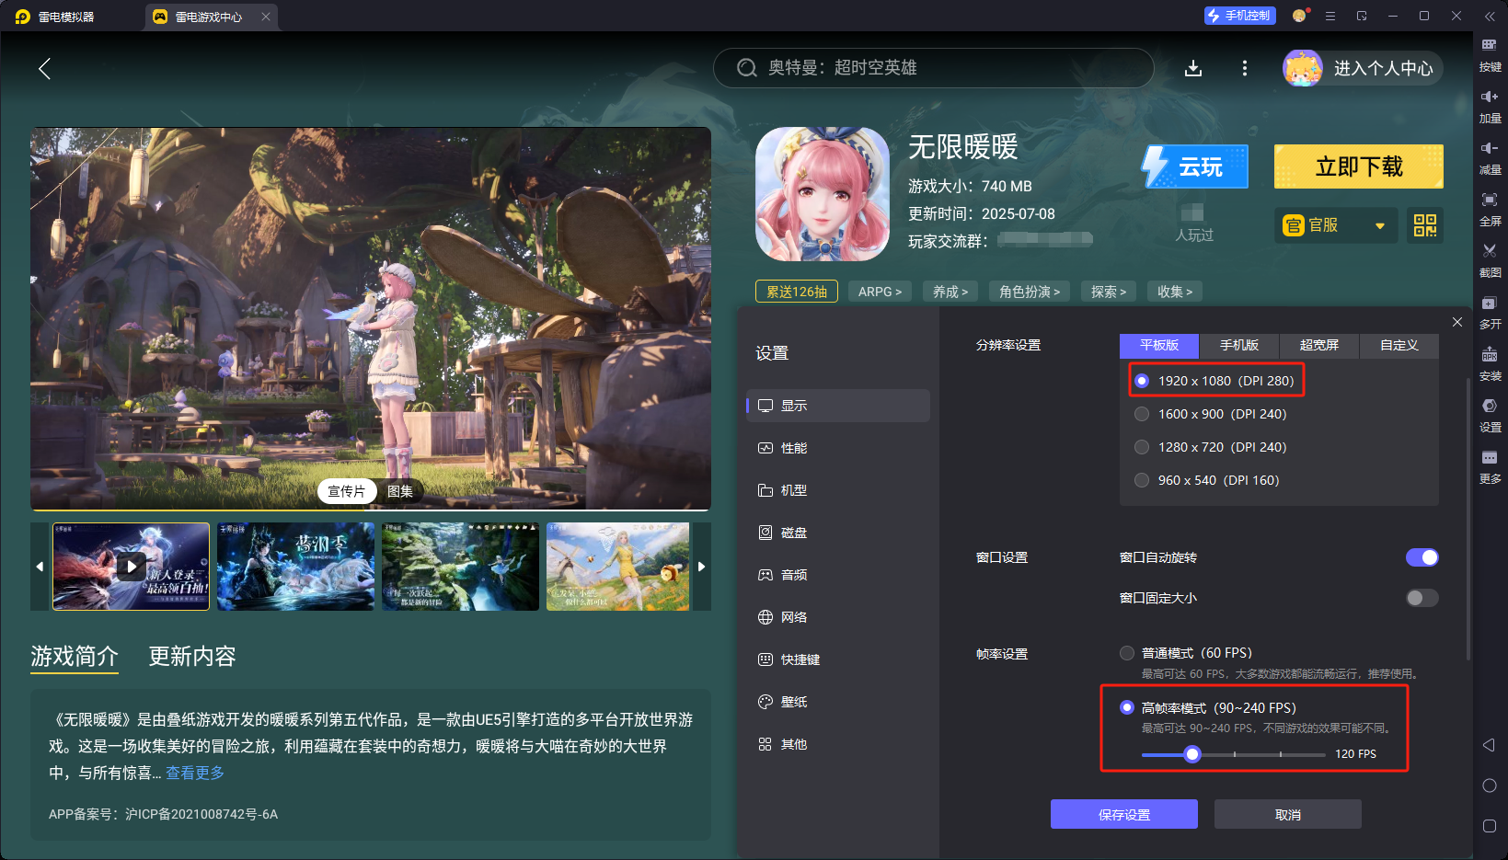Open the three-dot more options menu
The width and height of the screenshot is (1508, 860).
coord(1245,68)
